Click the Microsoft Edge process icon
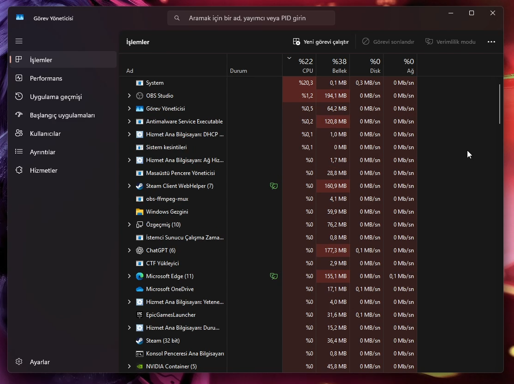The height and width of the screenshot is (384, 514). click(x=140, y=276)
